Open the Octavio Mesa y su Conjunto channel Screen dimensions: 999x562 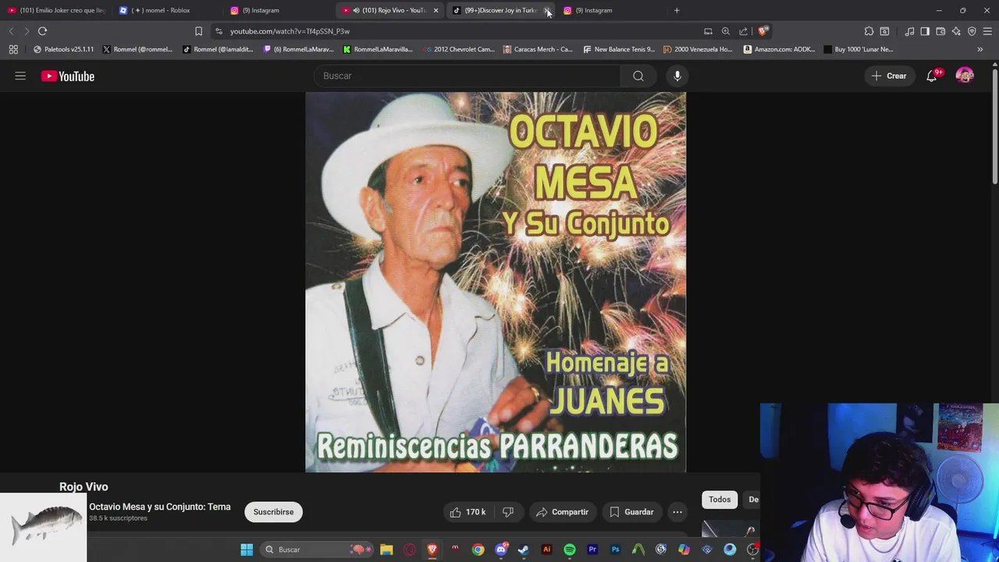[159, 507]
